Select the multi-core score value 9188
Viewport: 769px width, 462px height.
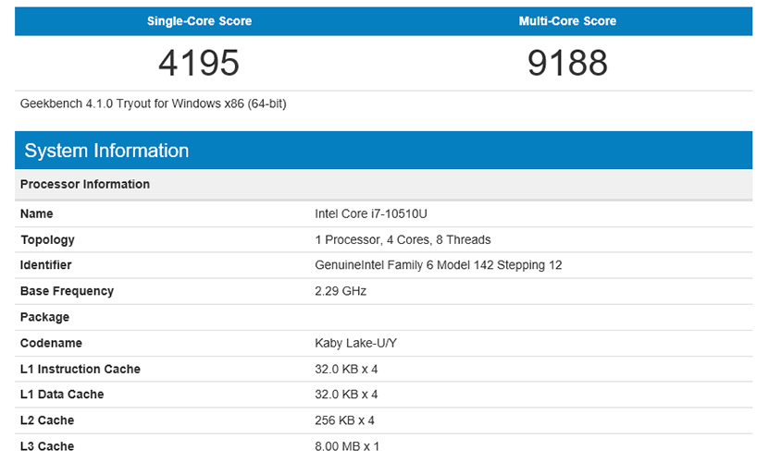[x=567, y=63]
